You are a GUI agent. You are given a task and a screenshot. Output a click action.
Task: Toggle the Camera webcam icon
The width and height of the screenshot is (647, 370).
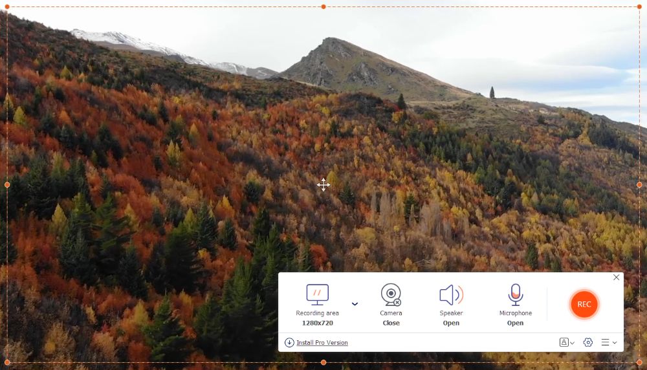(391, 294)
